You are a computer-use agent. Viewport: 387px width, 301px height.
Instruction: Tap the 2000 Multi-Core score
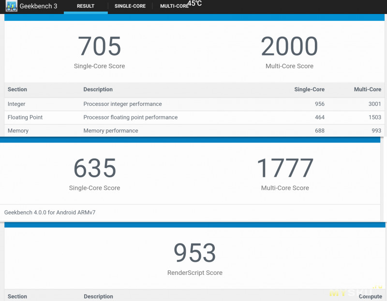289,47
